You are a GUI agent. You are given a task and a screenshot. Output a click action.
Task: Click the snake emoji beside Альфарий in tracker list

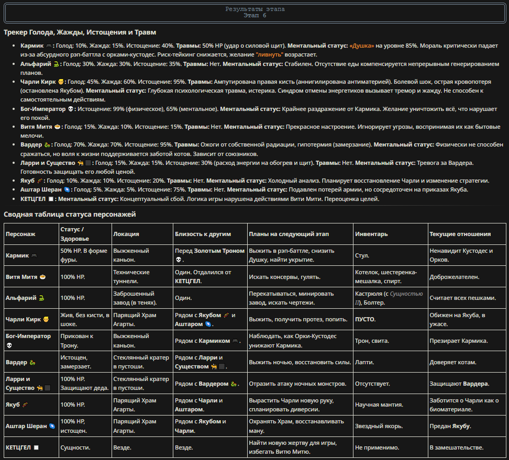coord(56,64)
